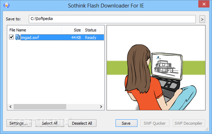Screen dimensions: 212x134
Task: Save the selected Flash file
Action: (126, 123)
